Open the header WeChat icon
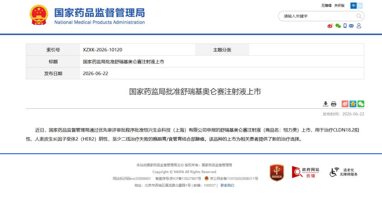 [338, 26]
